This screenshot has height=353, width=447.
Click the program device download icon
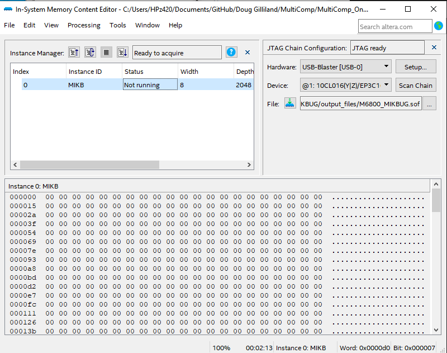coord(290,103)
